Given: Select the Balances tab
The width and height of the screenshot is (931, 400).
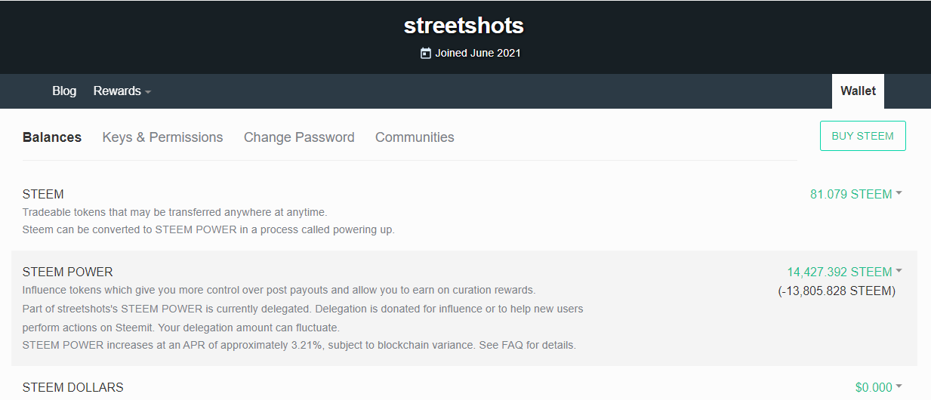Looking at the screenshot, I should pyautogui.click(x=52, y=137).
